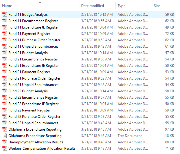
Task: Select the Fund 11 Expenditure JE Register file
Action: pyautogui.click(x=34, y=27)
